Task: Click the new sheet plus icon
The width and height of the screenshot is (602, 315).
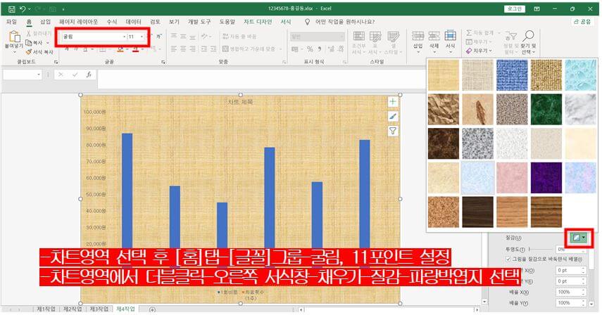Action: (x=152, y=309)
